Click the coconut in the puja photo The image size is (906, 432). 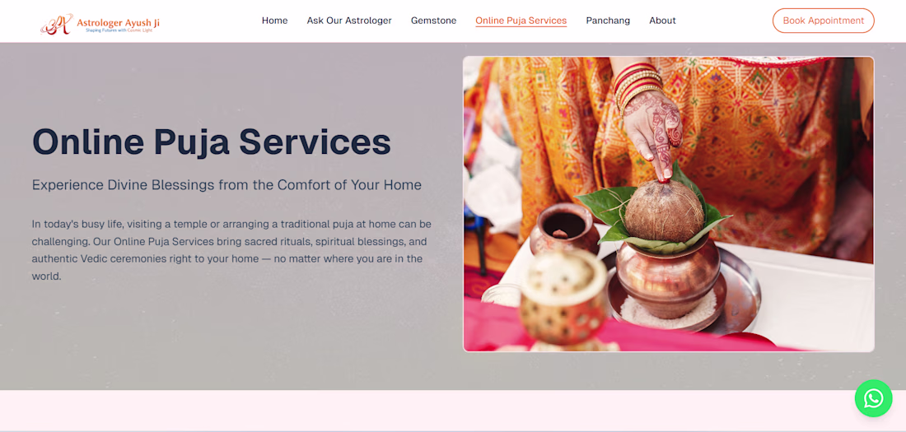(x=664, y=211)
